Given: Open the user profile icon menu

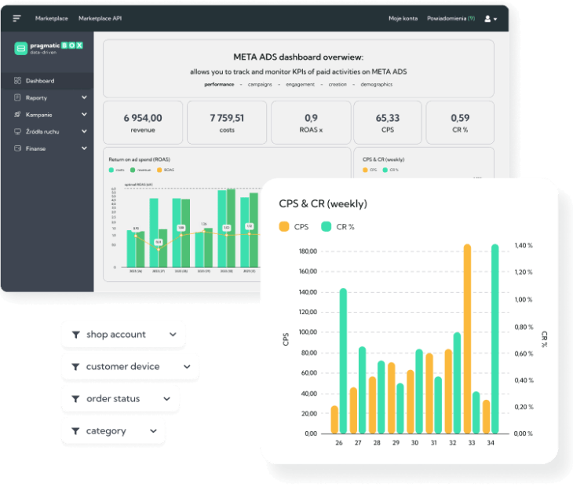Looking at the screenshot, I should [490, 18].
